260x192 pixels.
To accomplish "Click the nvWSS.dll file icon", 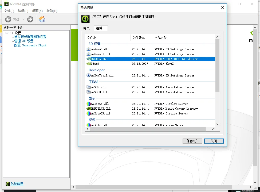I will tap(89, 87).
